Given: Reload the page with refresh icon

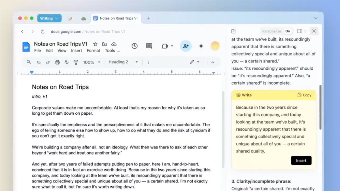Looking at the screenshot, I should 43,32.
